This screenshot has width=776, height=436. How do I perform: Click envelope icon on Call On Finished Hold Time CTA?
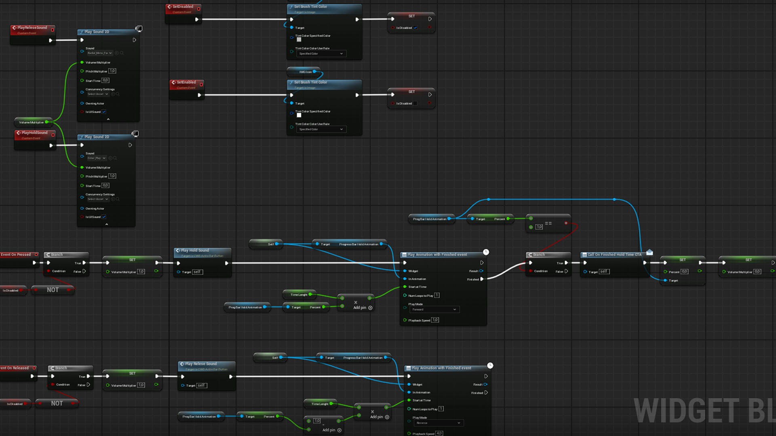point(649,252)
